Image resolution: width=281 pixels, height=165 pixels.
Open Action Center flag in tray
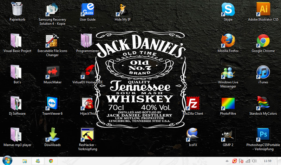(x=241, y=161)
